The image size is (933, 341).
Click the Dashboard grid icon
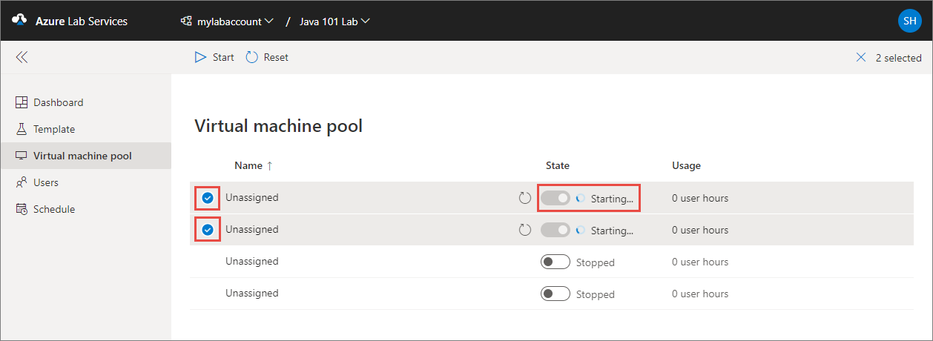(22, 102)
